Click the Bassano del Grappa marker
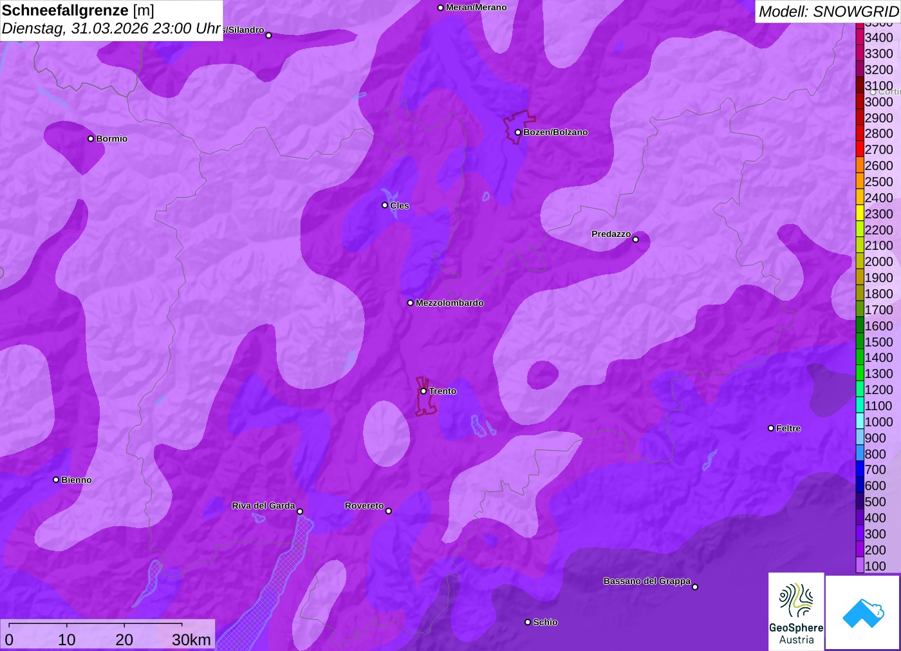 (695, 587)
